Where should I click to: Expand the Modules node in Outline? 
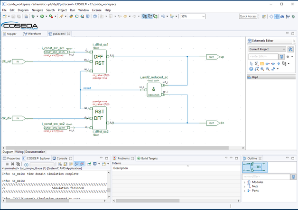pyautogui.click(x=244, y=182)
